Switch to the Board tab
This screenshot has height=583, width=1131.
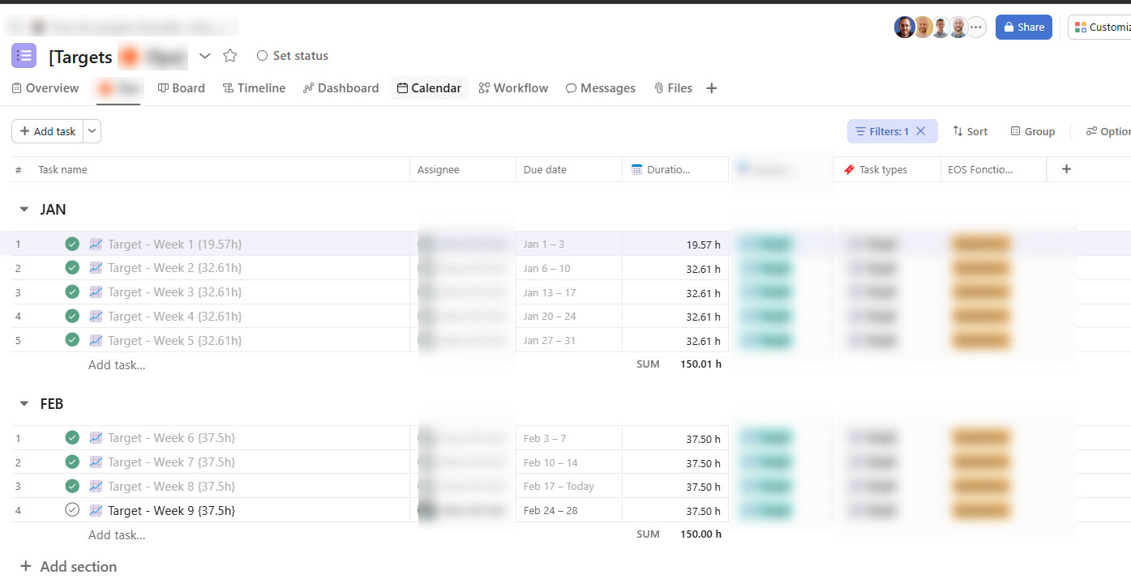pos(181,87)
